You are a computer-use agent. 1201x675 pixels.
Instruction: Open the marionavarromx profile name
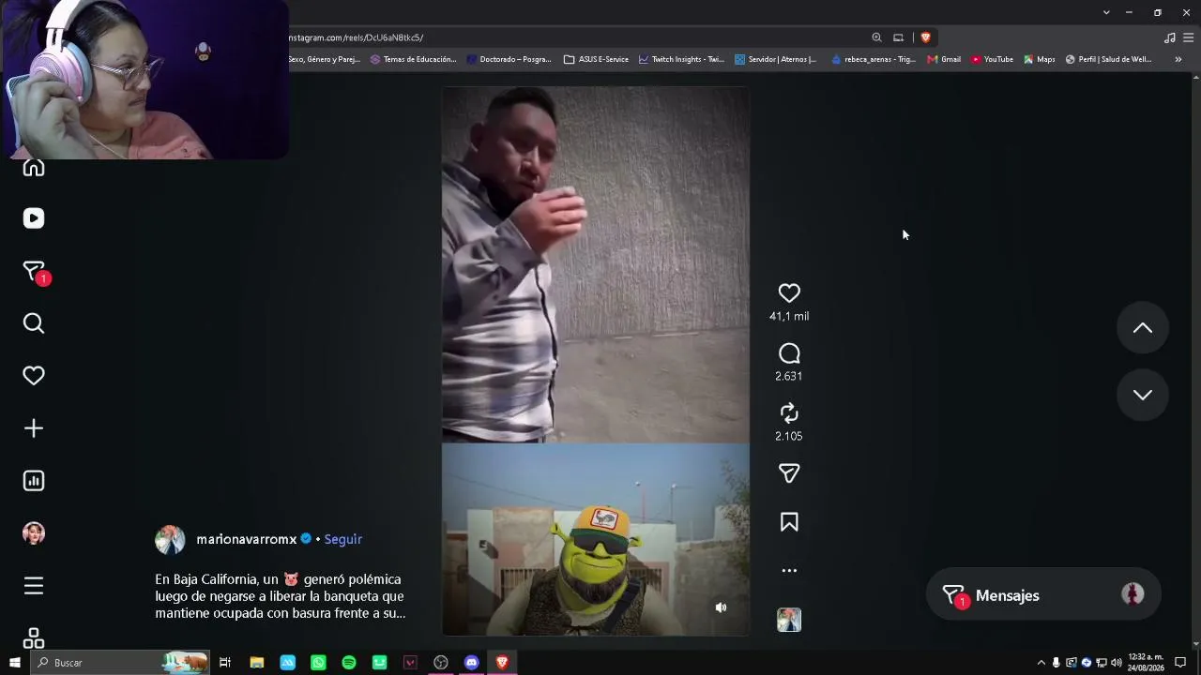pos(246,539)
